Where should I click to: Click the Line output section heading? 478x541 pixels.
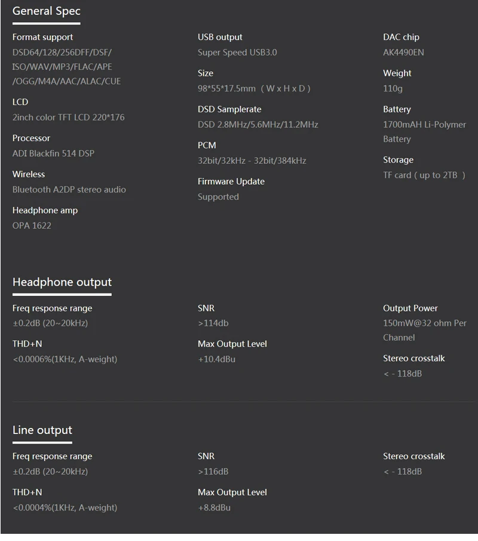pos(42,430)
